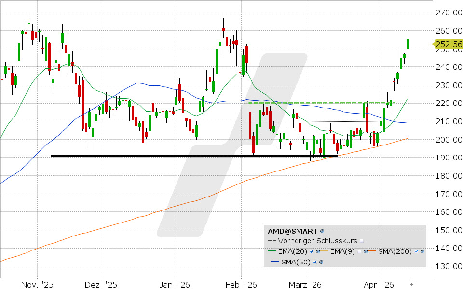Click the left arrow icon below the chart
Image resolution: width=463 pixels, height=289 pixels.
[413, 285]
